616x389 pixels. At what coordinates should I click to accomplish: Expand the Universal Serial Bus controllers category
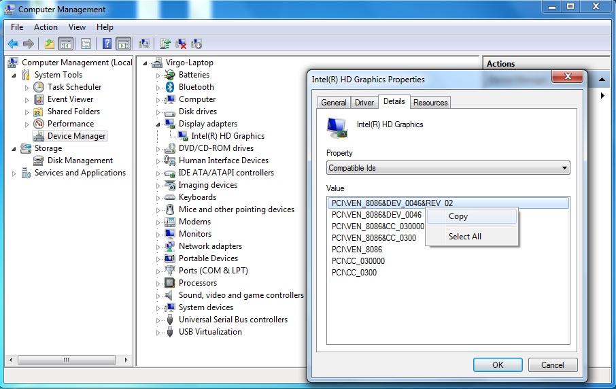point(158,320)
